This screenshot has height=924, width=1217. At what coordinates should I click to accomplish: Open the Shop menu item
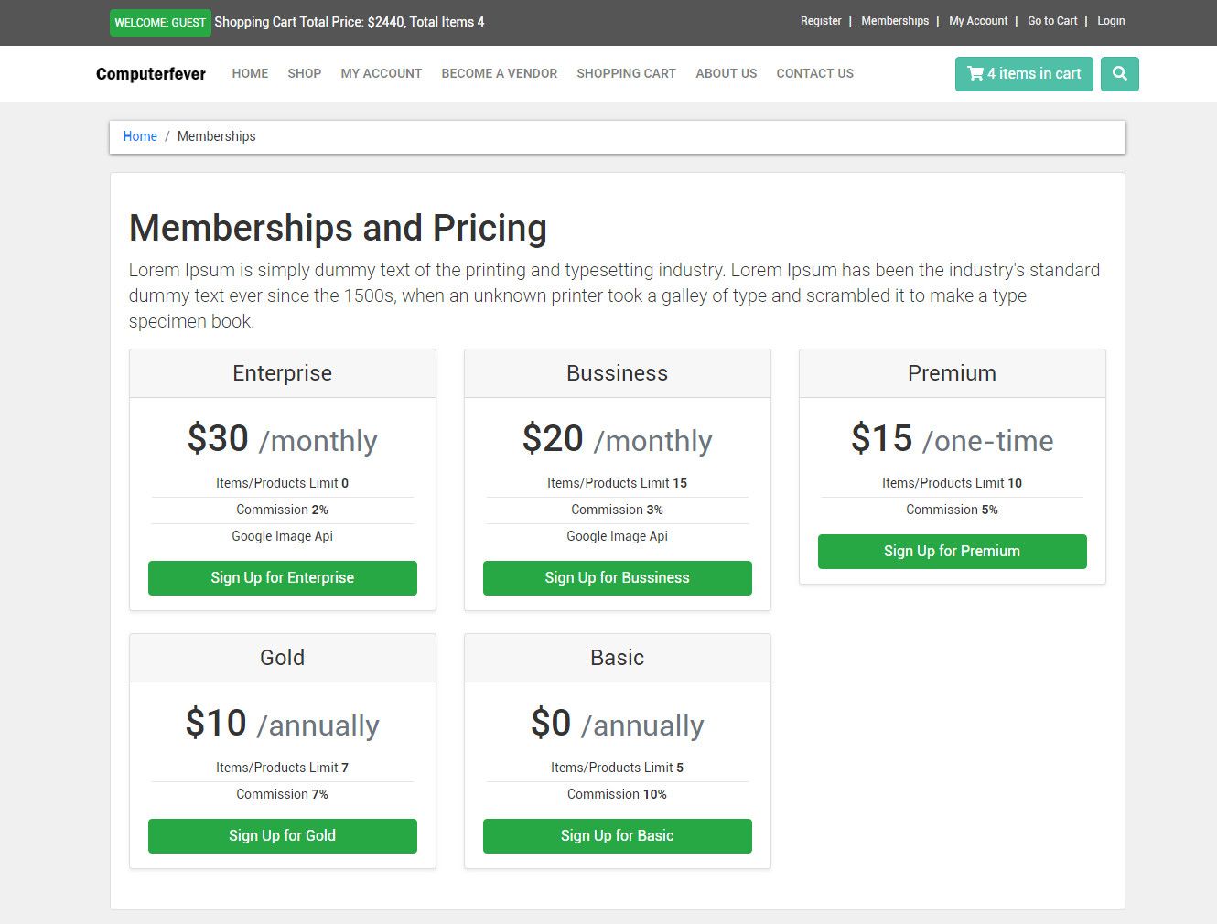[304, 74]
